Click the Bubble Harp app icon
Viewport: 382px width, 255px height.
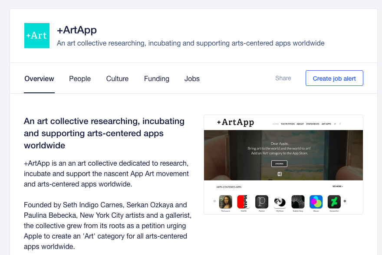[298, 202]
